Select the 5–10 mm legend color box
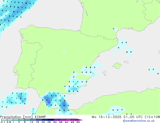 coord(28,120)
